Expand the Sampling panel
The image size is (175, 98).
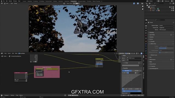152,33
